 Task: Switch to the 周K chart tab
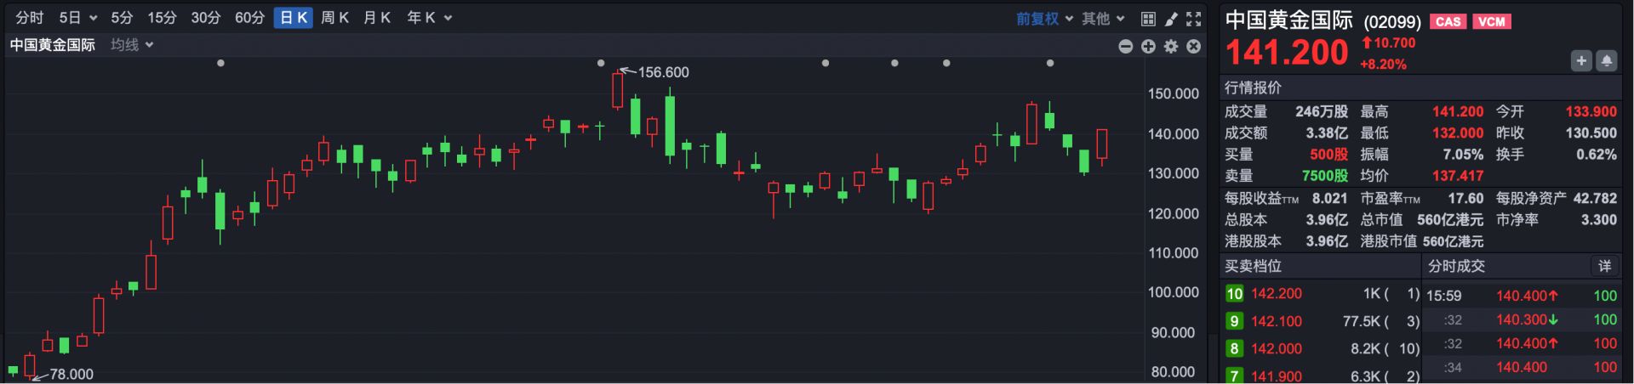click(x=334, y=18)
